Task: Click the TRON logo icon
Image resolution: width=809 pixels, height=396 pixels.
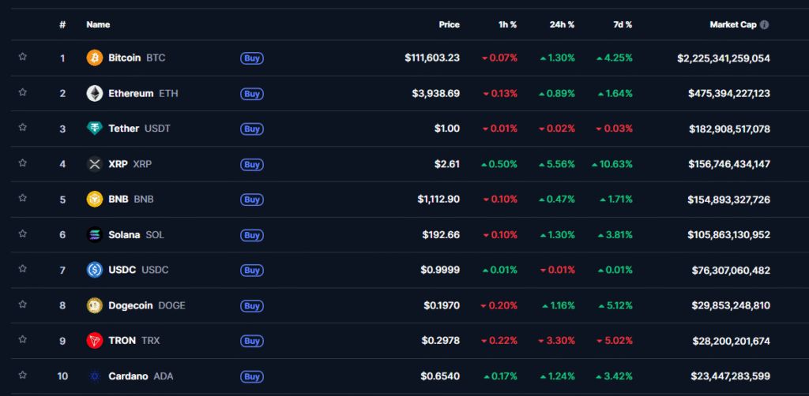Action: [95, 341]
